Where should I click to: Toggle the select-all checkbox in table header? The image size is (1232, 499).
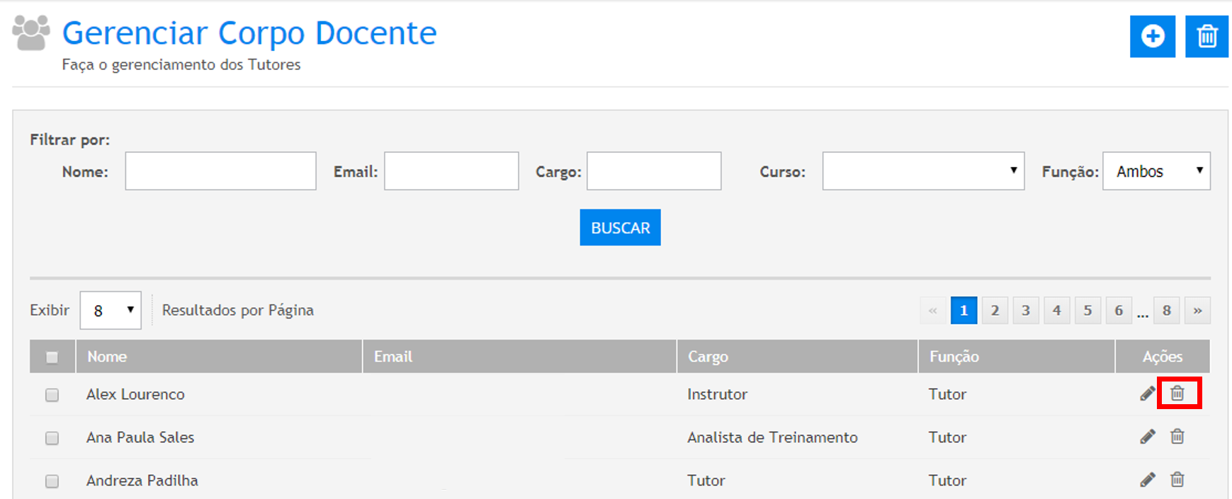coord(52,357)
